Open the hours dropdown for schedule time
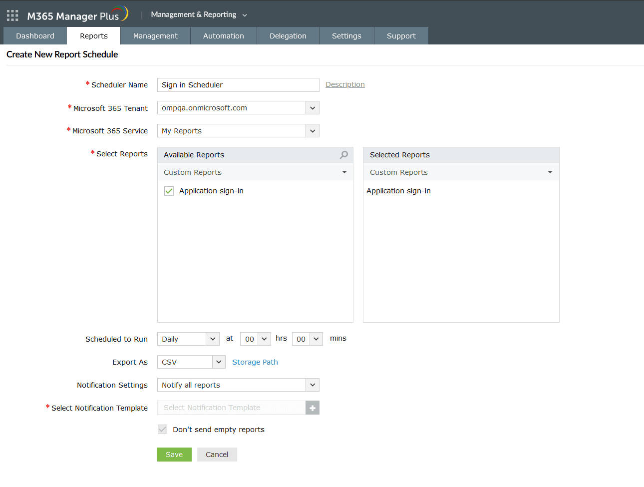 [256, 339]
